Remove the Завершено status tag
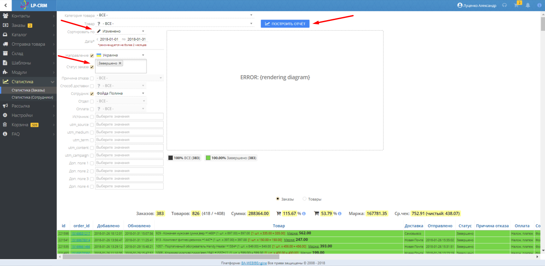The image size is (545, 266). click(x=120, y=63)
